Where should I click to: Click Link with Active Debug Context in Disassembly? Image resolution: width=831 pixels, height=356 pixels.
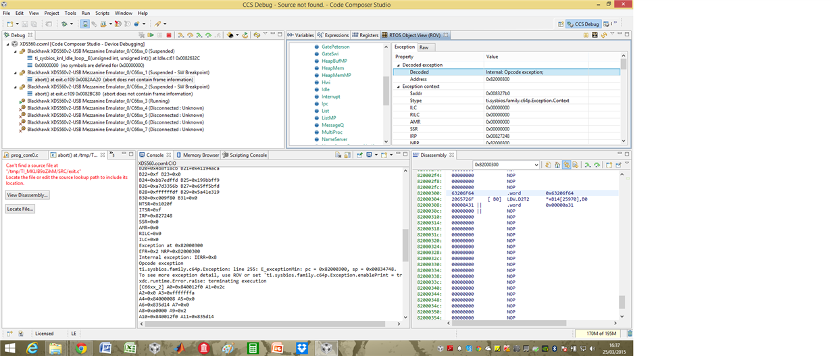click(566, 165)
